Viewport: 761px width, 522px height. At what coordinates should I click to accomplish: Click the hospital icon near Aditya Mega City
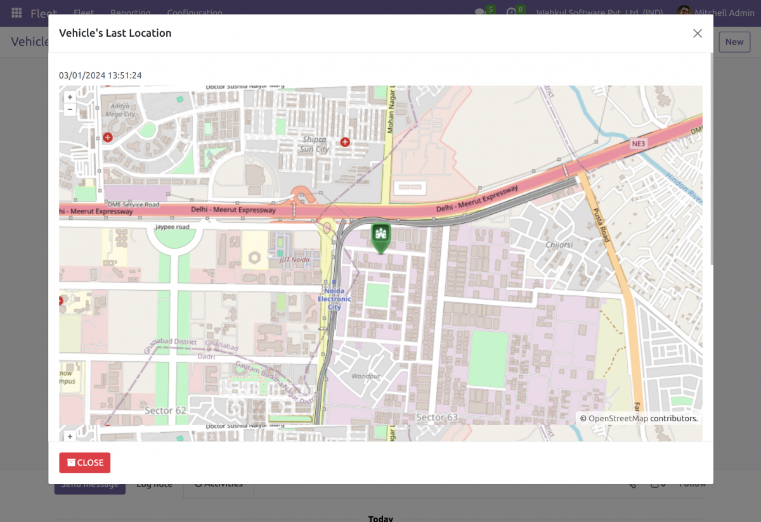click(108, 137)
